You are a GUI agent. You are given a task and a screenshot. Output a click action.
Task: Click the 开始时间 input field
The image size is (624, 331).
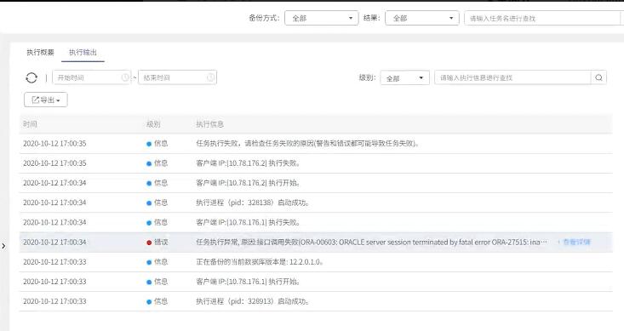tap(91, 77)
